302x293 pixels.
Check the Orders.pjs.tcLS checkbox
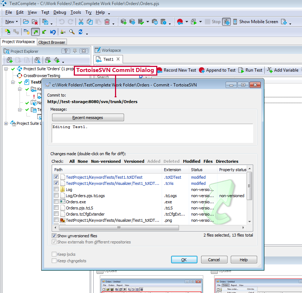pos(56,208)
